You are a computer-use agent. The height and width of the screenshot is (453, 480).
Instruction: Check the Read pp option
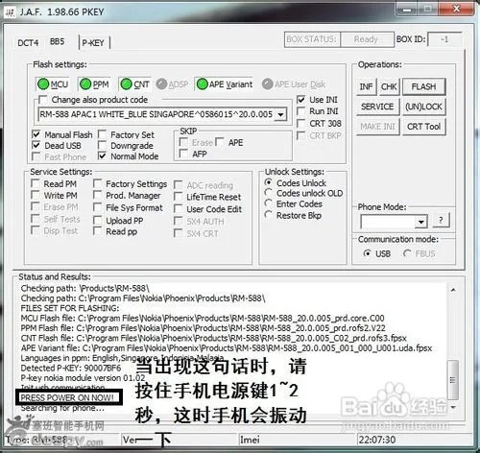click(x=97, y=231)
